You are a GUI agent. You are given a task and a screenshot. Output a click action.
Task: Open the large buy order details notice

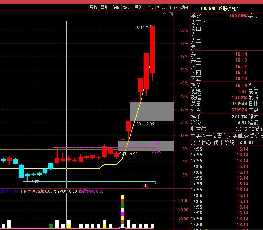[226, 136]
